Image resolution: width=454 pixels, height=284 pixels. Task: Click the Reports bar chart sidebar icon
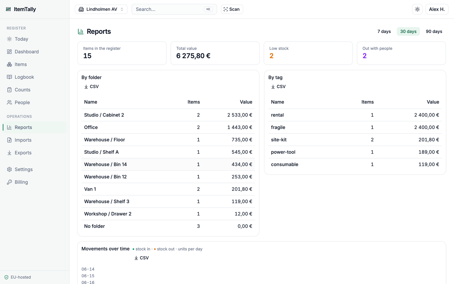coord(9,127)
